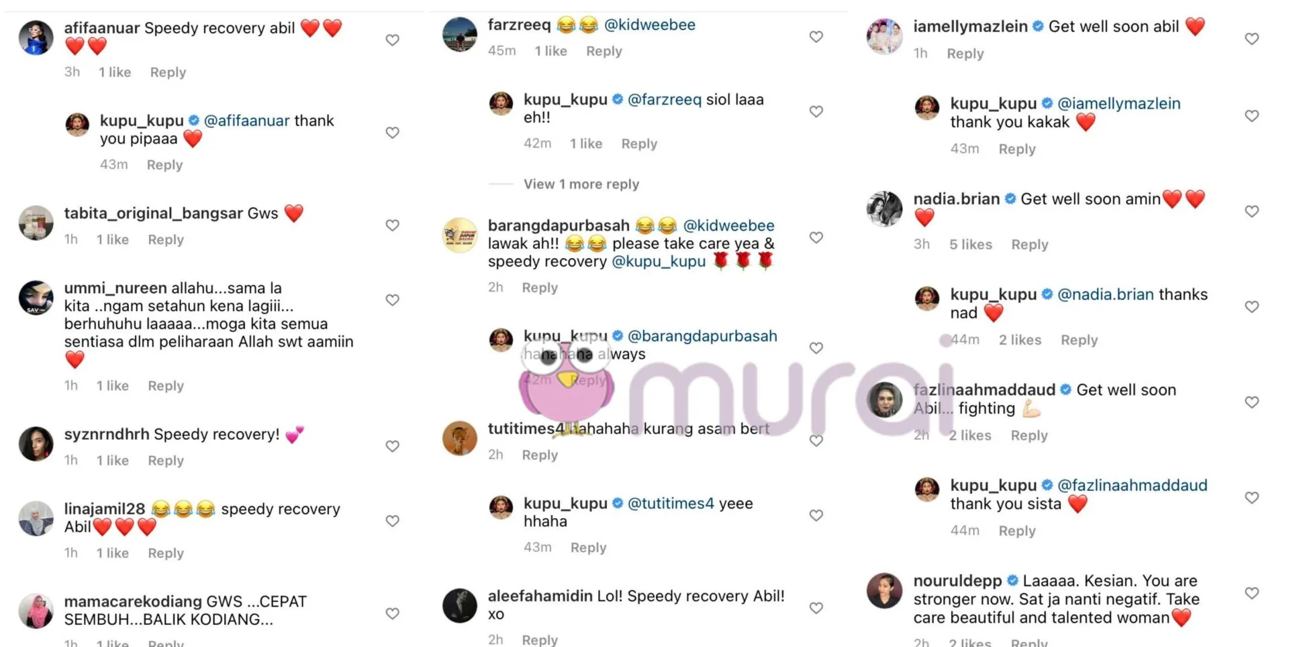The width and height of the screenshot is (1289, 647).
Task: Open the kupu_kupu username replying to fazlinaahmaddaud
Action: click(994, 485)
